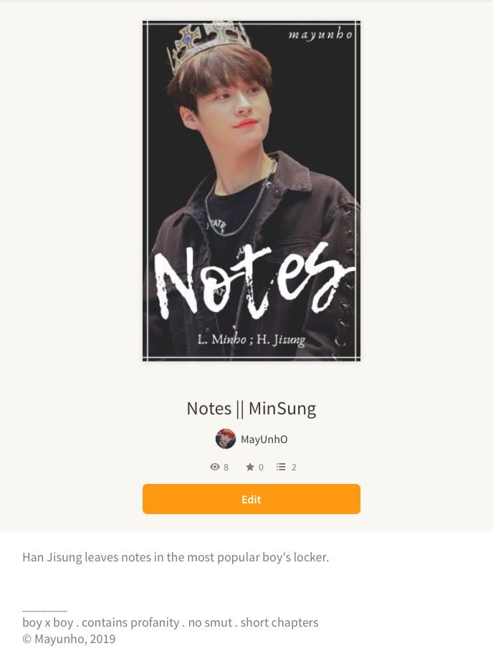
Task: Click the MayUnhO profile avatar
Action: 225,439
